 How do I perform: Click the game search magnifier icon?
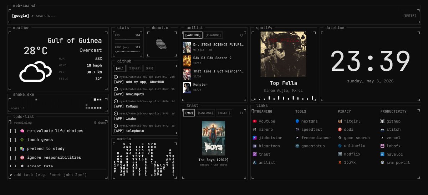click(340, 138)
